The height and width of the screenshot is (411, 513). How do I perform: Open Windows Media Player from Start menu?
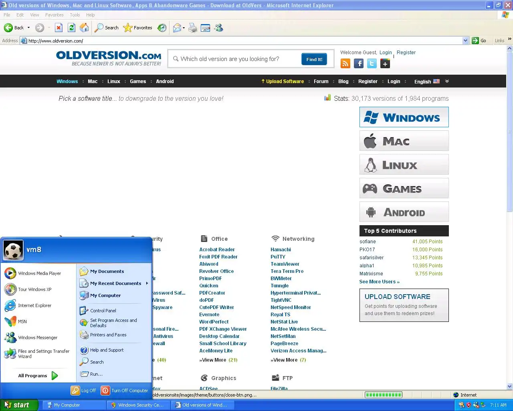[x=38, y=273]
